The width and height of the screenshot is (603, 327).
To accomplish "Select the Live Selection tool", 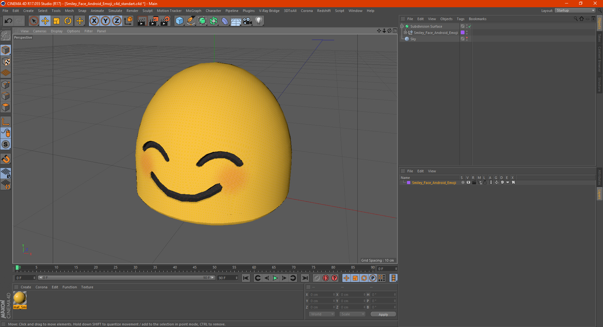I will coord(34,21).
